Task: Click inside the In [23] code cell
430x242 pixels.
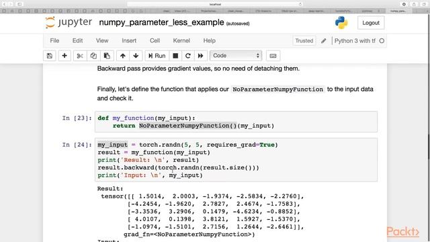Action: 236,122
